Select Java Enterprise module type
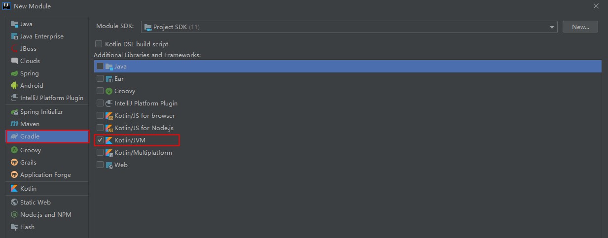The width and height of the screenshot is (608, 238). click(x=41, y=36)
